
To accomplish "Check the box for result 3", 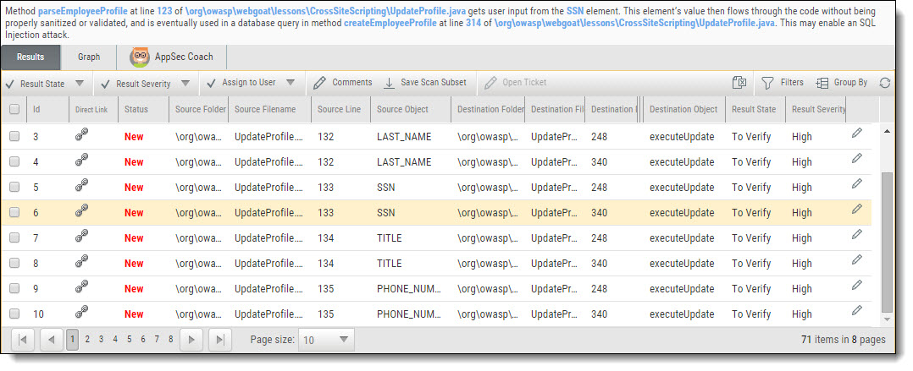I will (14, 136).
